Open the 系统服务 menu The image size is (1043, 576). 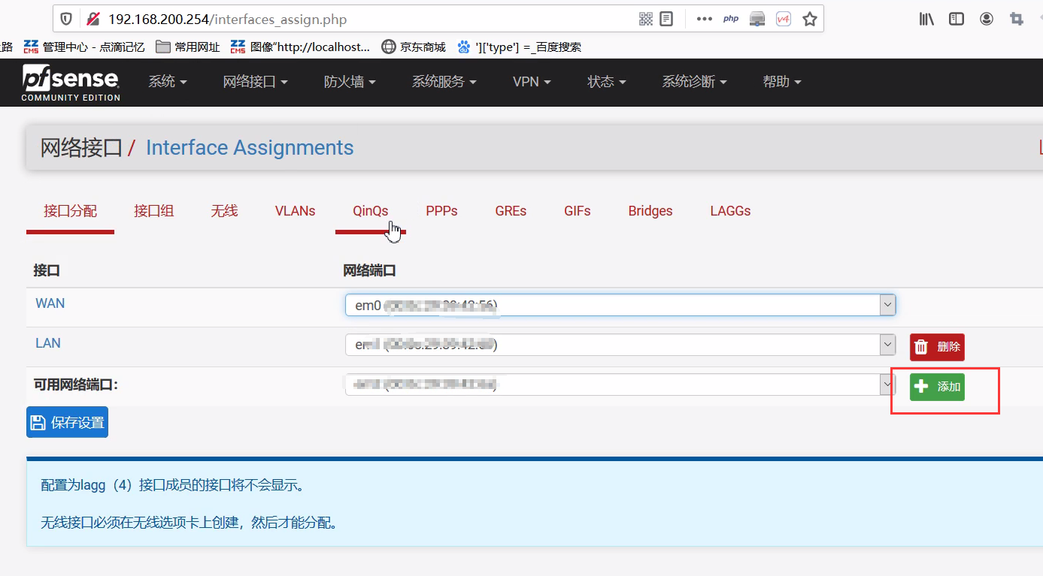point(444,82)
